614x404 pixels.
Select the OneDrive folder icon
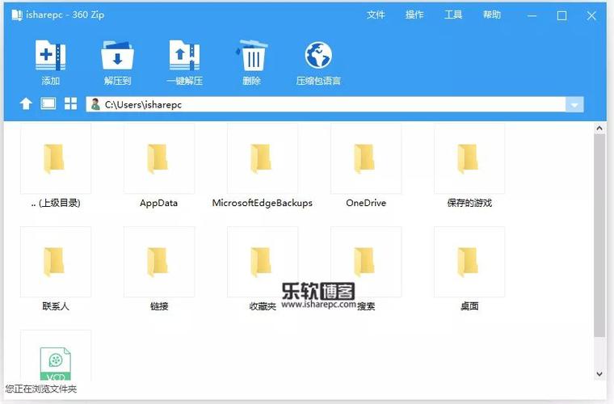point(364,158)
